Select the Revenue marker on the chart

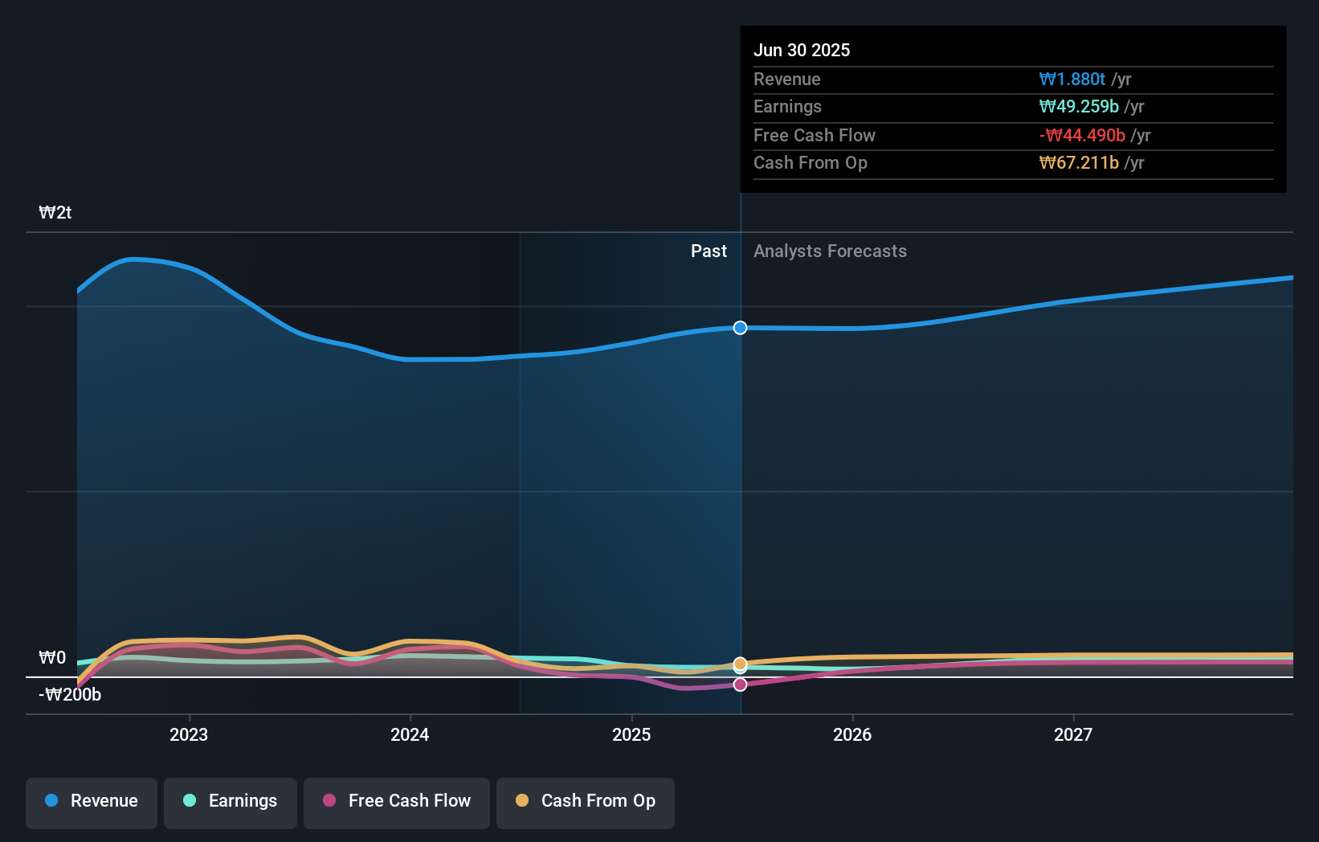(x=739, y=328)
